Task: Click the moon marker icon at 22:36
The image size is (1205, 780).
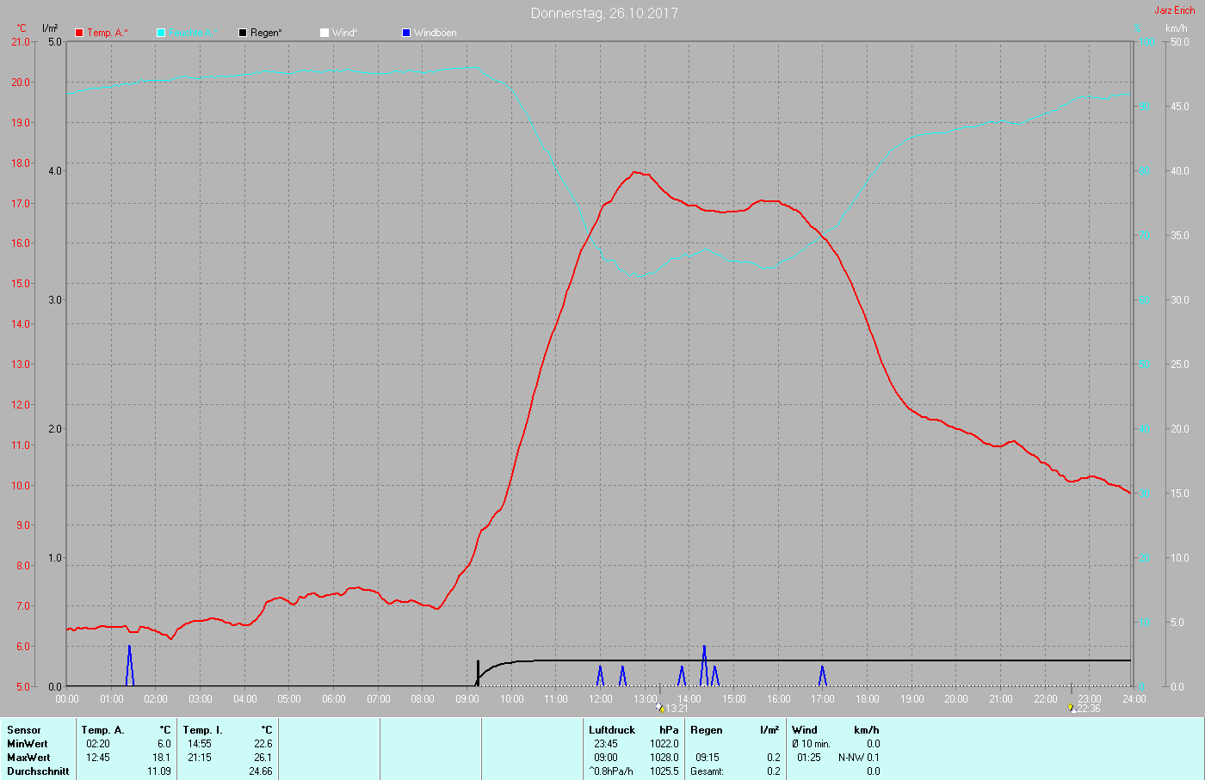Action: pos(1072,708)
